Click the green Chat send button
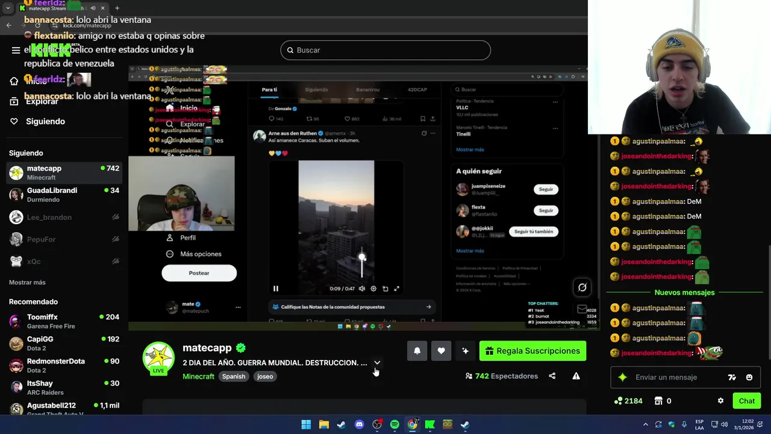 [x=746, y=401]
